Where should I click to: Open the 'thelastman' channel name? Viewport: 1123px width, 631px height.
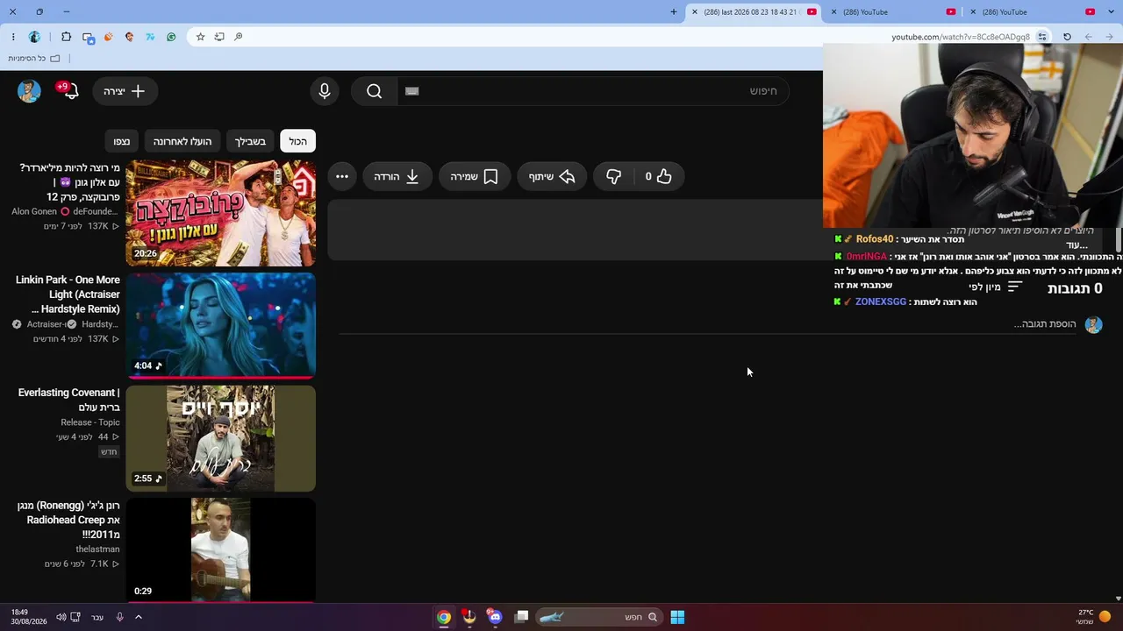click(97, 549)
